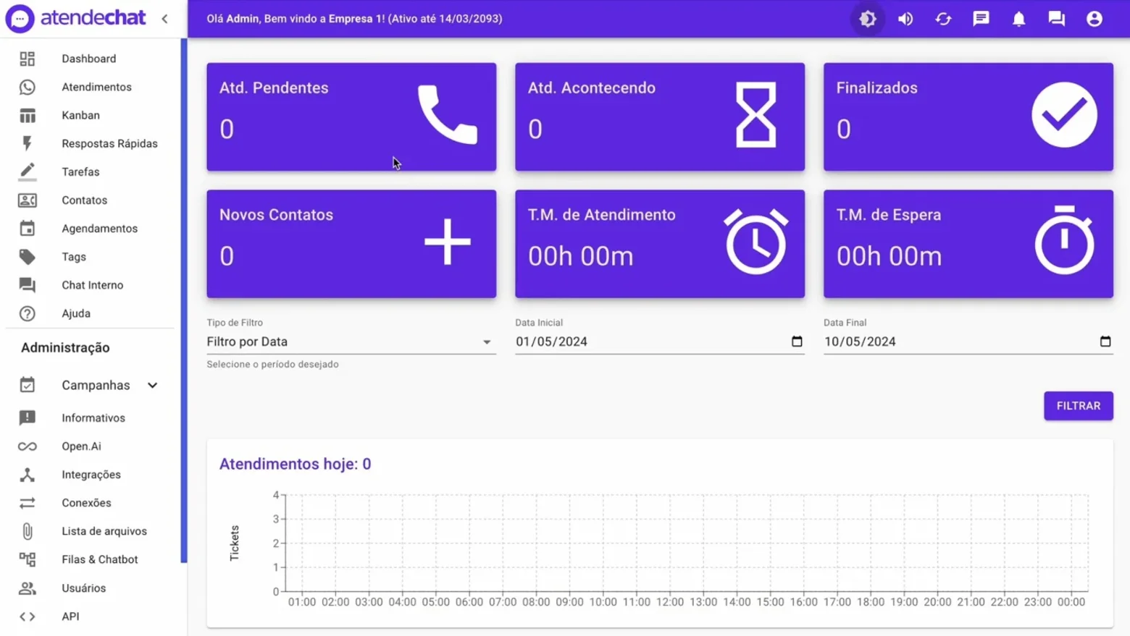Click the Atendimentos WhatsApp icon

[x=28, y=87]
